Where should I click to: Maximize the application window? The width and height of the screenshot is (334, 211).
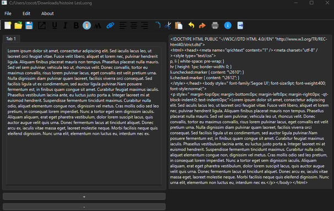click(311, 3)
